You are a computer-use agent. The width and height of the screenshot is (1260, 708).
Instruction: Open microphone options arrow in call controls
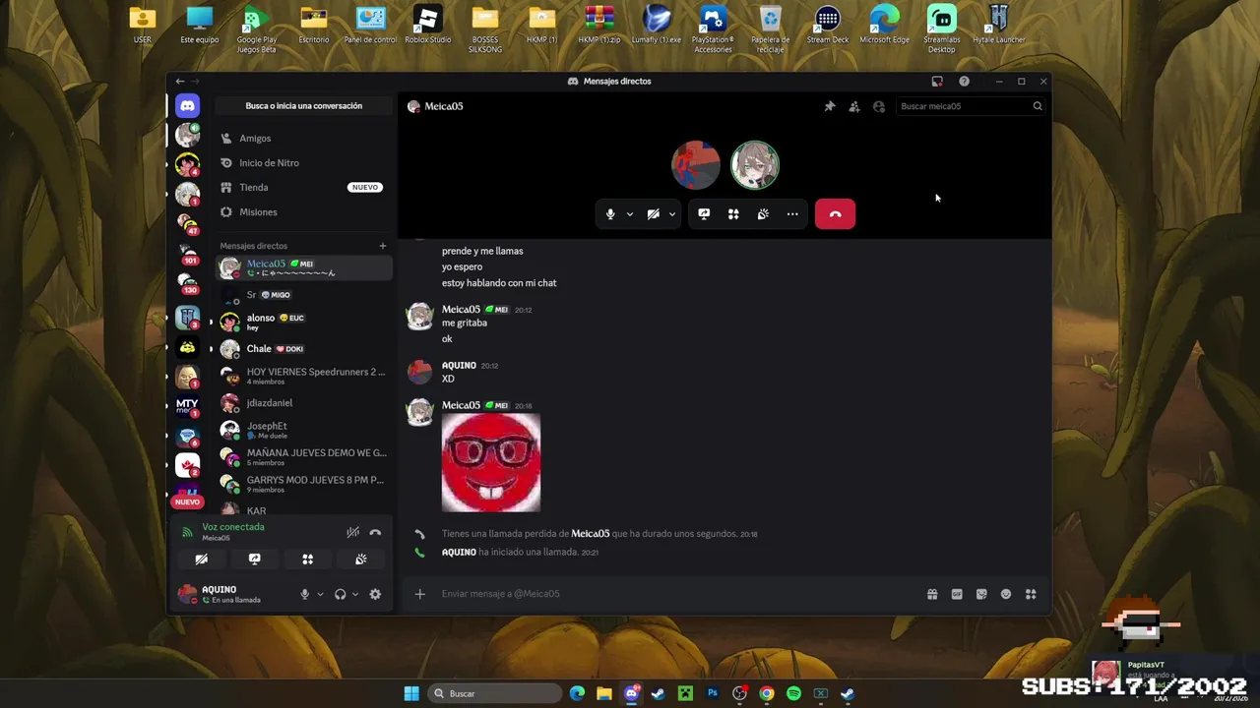(x=630, y=214)
